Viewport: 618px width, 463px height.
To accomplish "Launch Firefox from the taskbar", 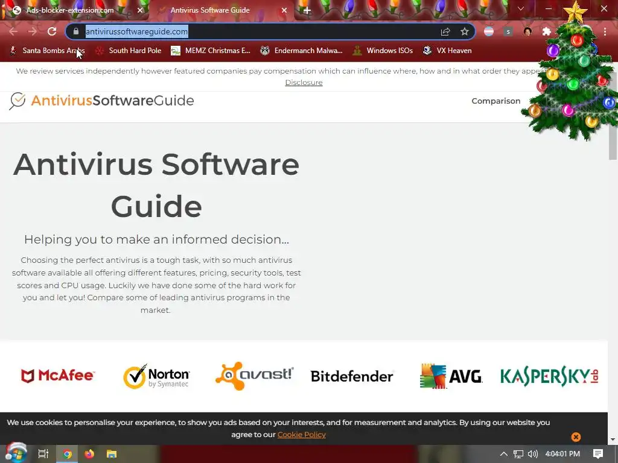I will tap(89, 454).
